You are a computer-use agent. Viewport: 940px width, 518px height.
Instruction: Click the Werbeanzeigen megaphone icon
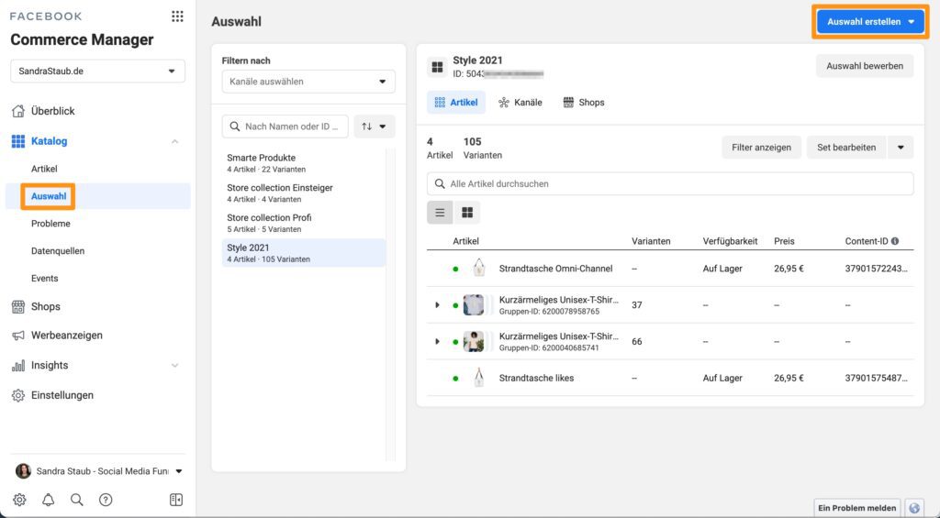(x=18, y=336)
